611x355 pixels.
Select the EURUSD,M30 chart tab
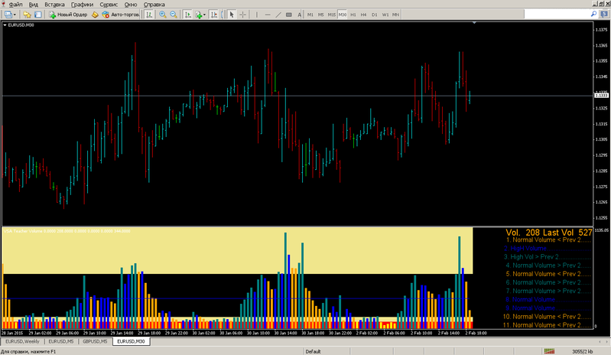point(131,341)
